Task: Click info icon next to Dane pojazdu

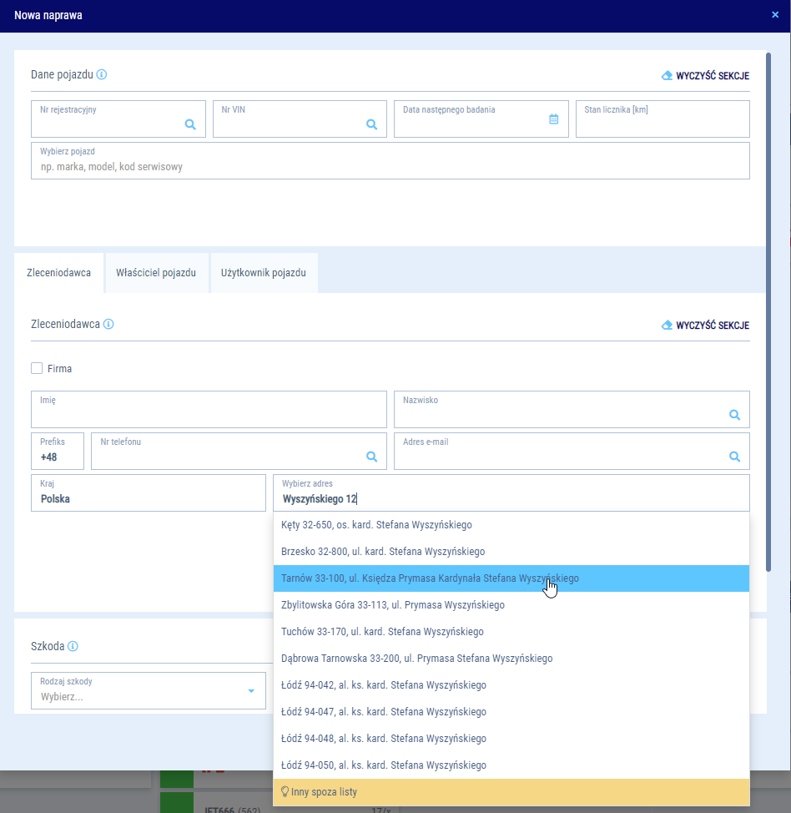Action: point(102,74)
